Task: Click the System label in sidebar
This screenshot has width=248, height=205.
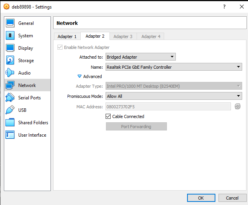Action: 26,36
